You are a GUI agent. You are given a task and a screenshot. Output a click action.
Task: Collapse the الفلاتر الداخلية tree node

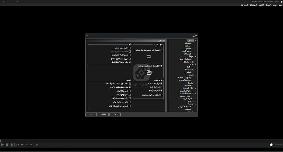point(195,88)
